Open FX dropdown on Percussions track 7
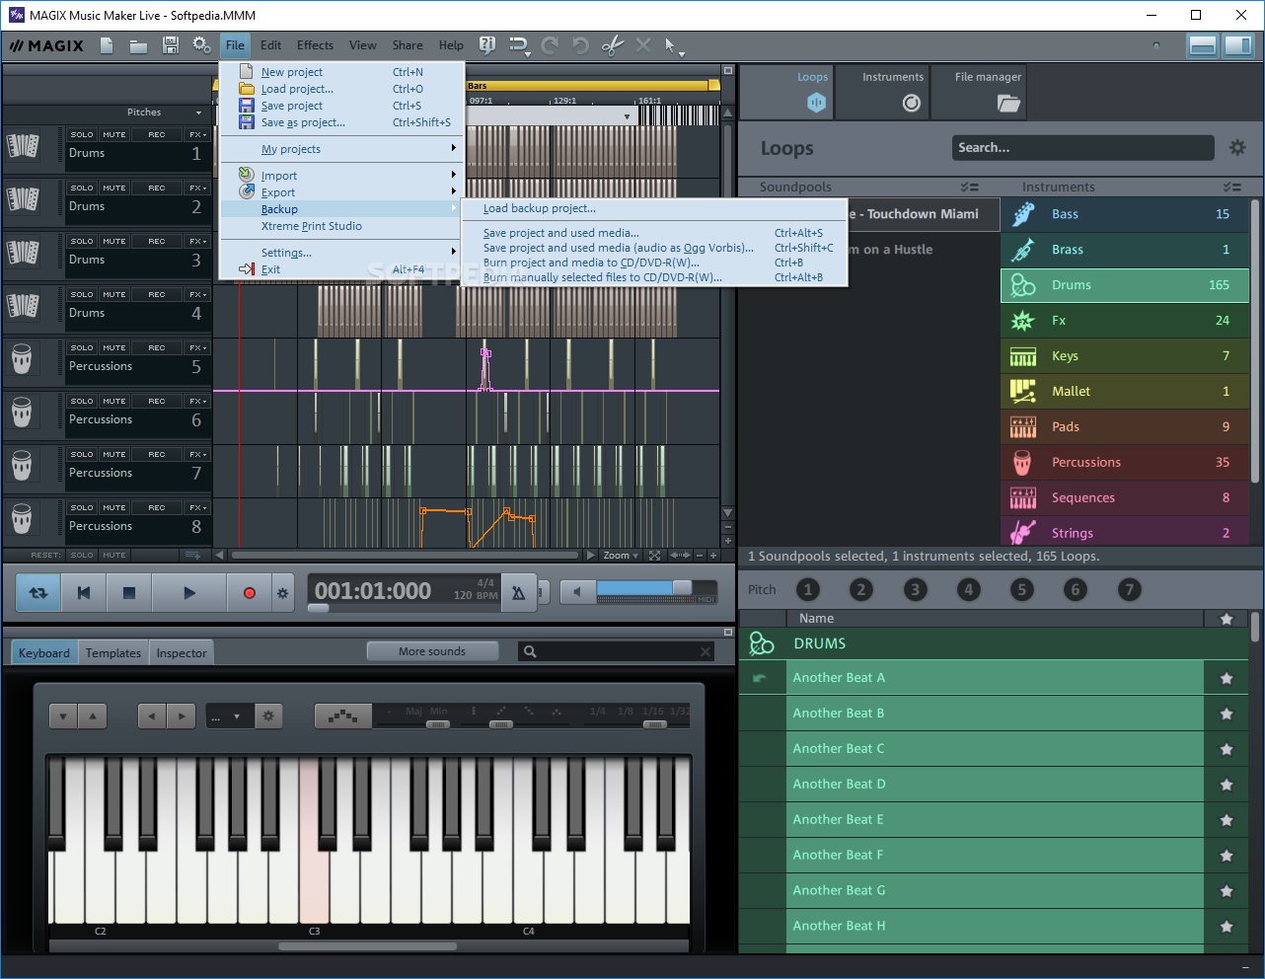 tap(197, 454)
